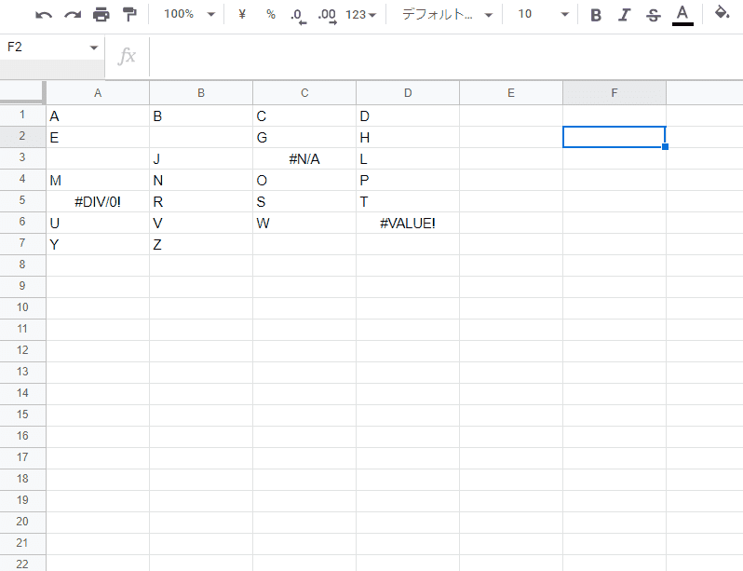The height and width of the screenshot is (571, 743).
Task: Select row 21 header
Action: (22, 543)
